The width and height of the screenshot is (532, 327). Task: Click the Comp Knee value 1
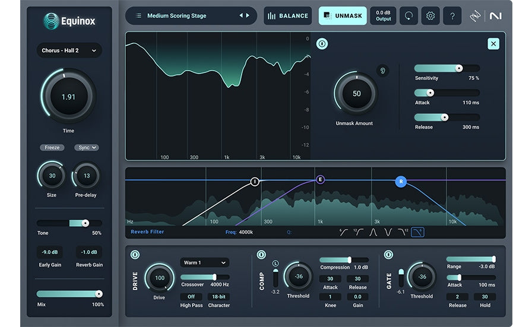click(330, 297)
